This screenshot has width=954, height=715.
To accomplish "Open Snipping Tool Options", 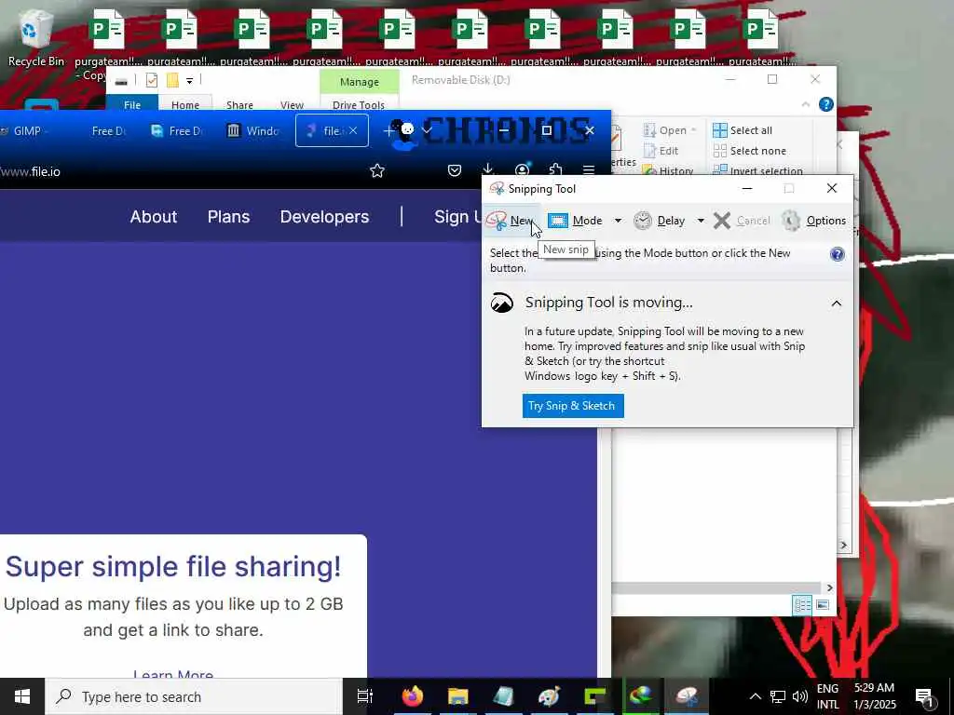I will 814,221.
